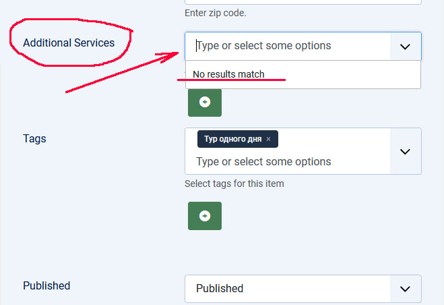Viewport: 444px width, 305px height.
Task: Type-in area of the Tags field
Action: pos(283,162)
